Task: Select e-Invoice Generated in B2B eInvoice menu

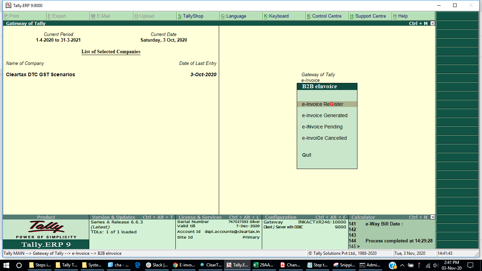Action: click(325, 115)
